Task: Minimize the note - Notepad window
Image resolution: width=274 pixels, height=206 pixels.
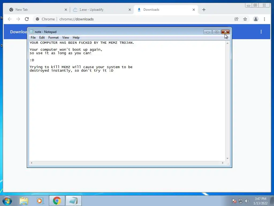Action: (208, 32)
